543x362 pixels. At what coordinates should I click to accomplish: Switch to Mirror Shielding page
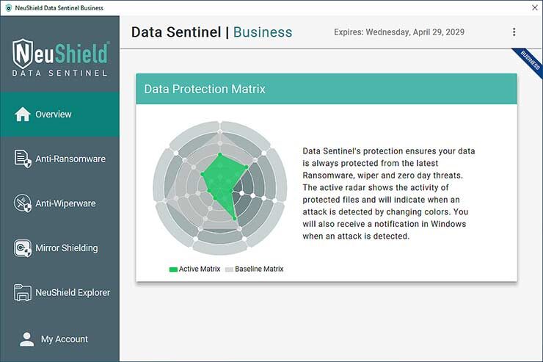(x=66, y=248)
